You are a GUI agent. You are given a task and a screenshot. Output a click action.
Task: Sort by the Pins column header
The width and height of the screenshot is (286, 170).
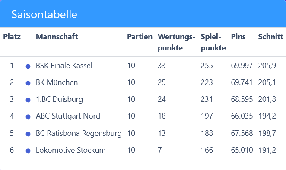pyautogui.click(x=238, y=37)
